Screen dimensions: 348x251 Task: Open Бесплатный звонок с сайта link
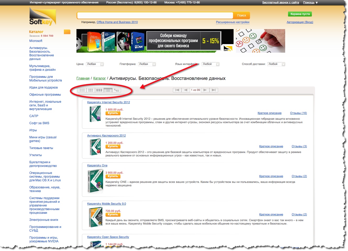point(281,2)
